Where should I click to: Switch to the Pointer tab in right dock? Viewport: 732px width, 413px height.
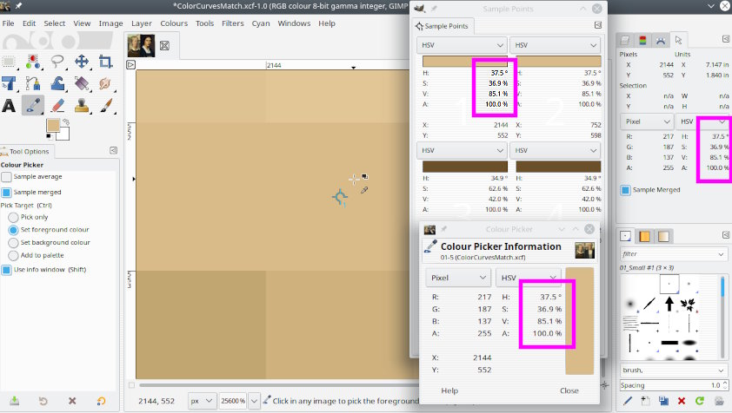(678, 40)
